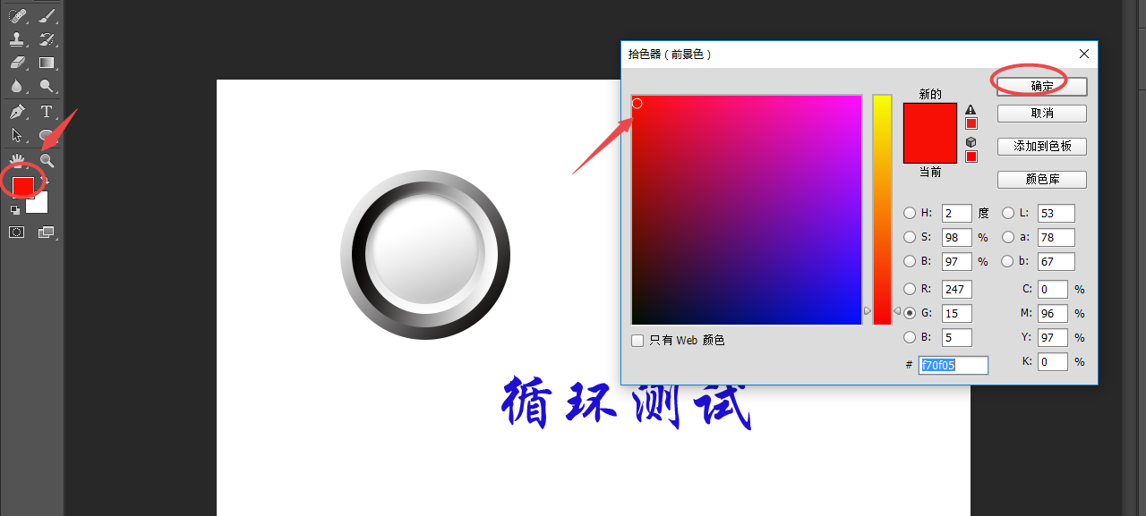The height and width of the screenshot is (516, 1146).
Task: Select the Clone Stamp tool
Action: tap(17, 39)
